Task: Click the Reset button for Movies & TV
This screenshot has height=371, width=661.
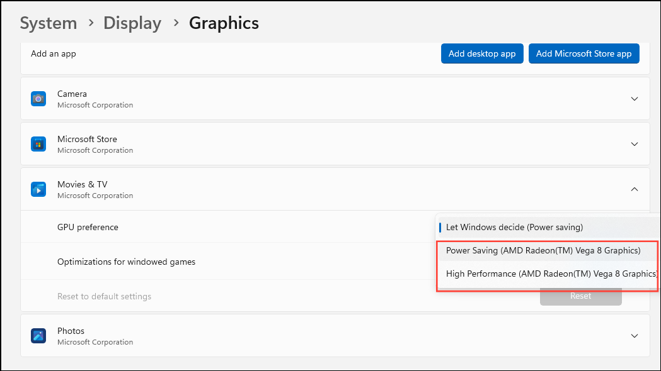Action: pos(580,296)
